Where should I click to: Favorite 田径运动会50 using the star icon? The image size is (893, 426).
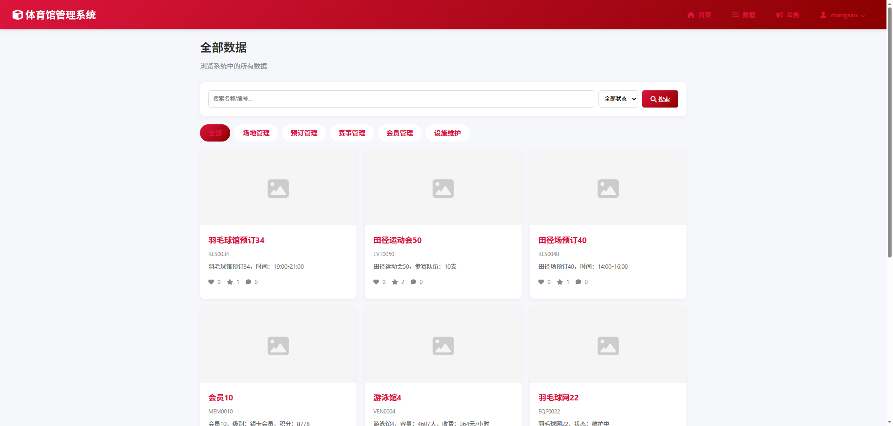click(x=395, y=282)
